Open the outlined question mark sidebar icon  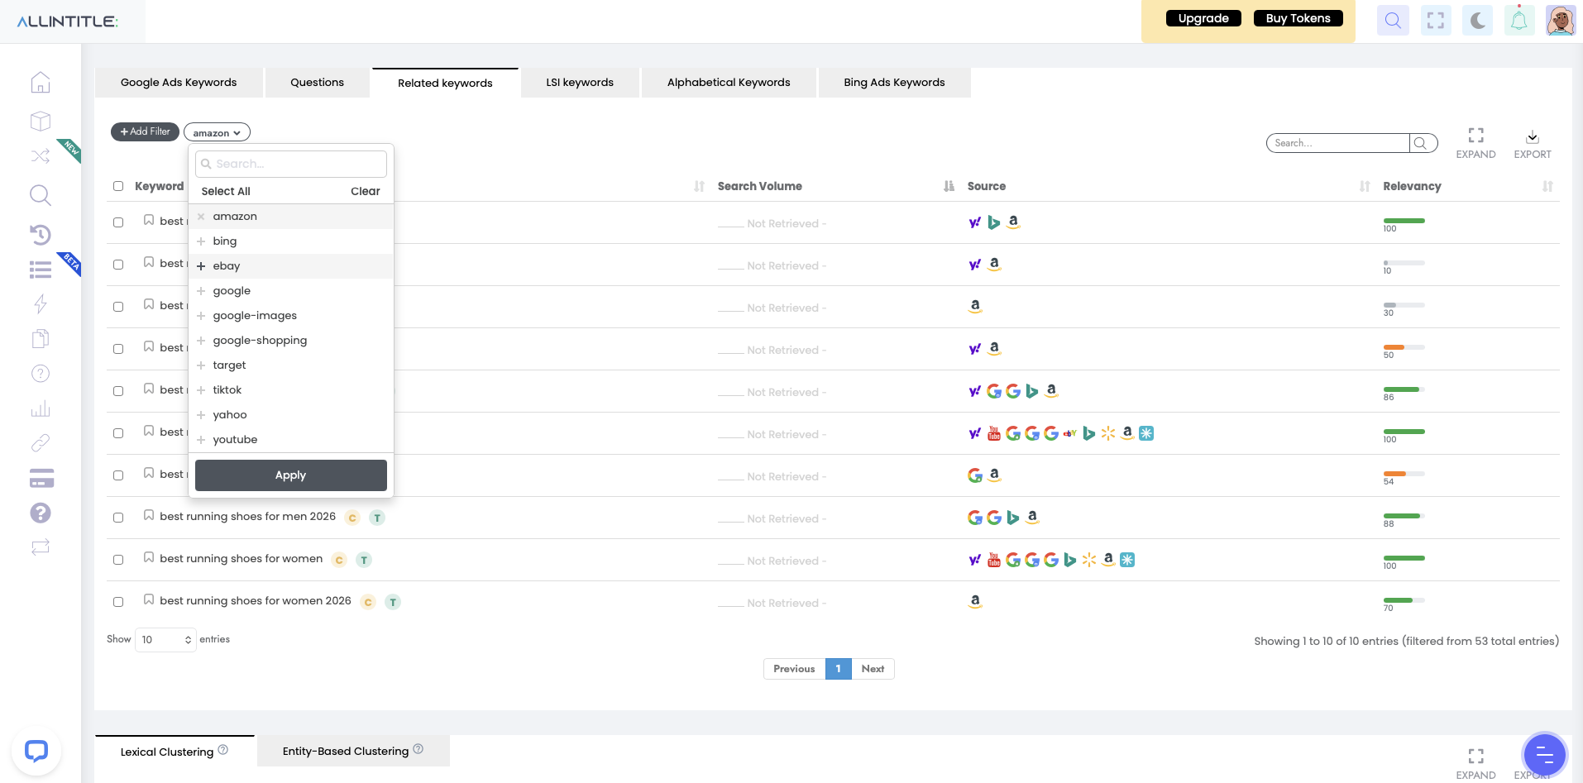(41, 374)
